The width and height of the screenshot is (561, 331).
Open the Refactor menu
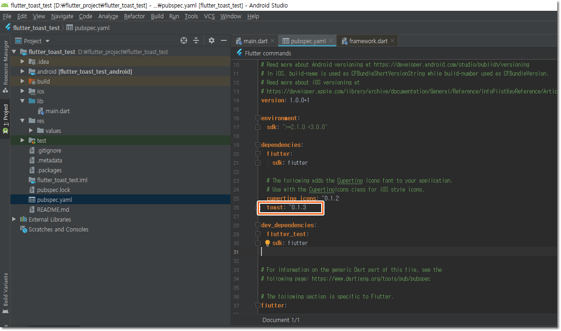tap(134, 16)
